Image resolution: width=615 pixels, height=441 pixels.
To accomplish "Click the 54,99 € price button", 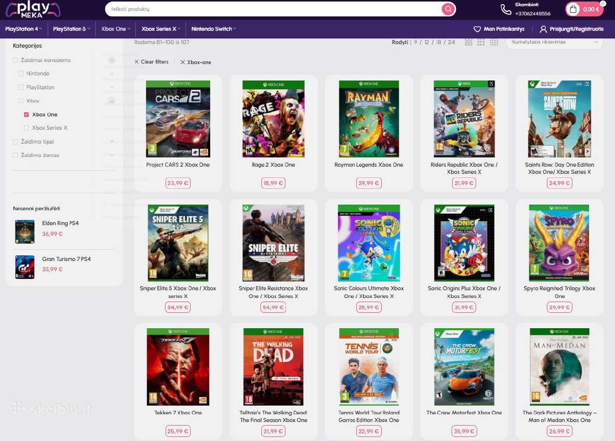I will coord(273,308).
